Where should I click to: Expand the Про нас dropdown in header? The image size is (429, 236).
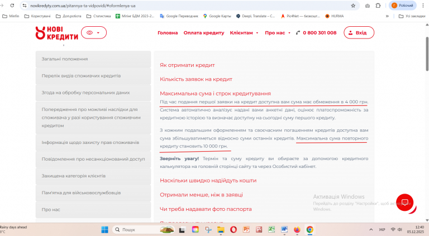(x=278, y=33)
